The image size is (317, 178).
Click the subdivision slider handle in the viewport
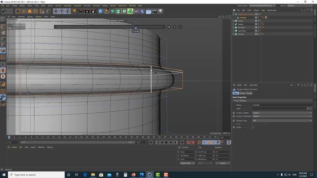(136, 28)
